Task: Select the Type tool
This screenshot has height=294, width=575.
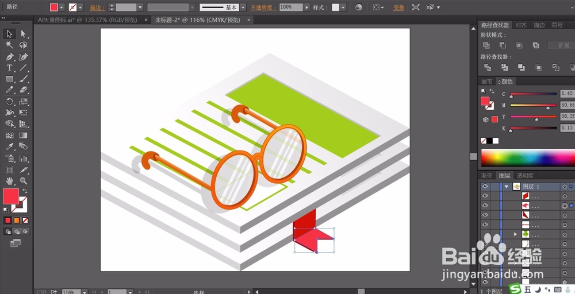Action: [10, 68]
